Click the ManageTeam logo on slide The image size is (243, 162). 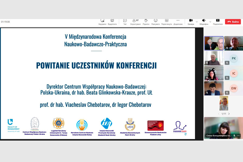(x=180, y=128)
